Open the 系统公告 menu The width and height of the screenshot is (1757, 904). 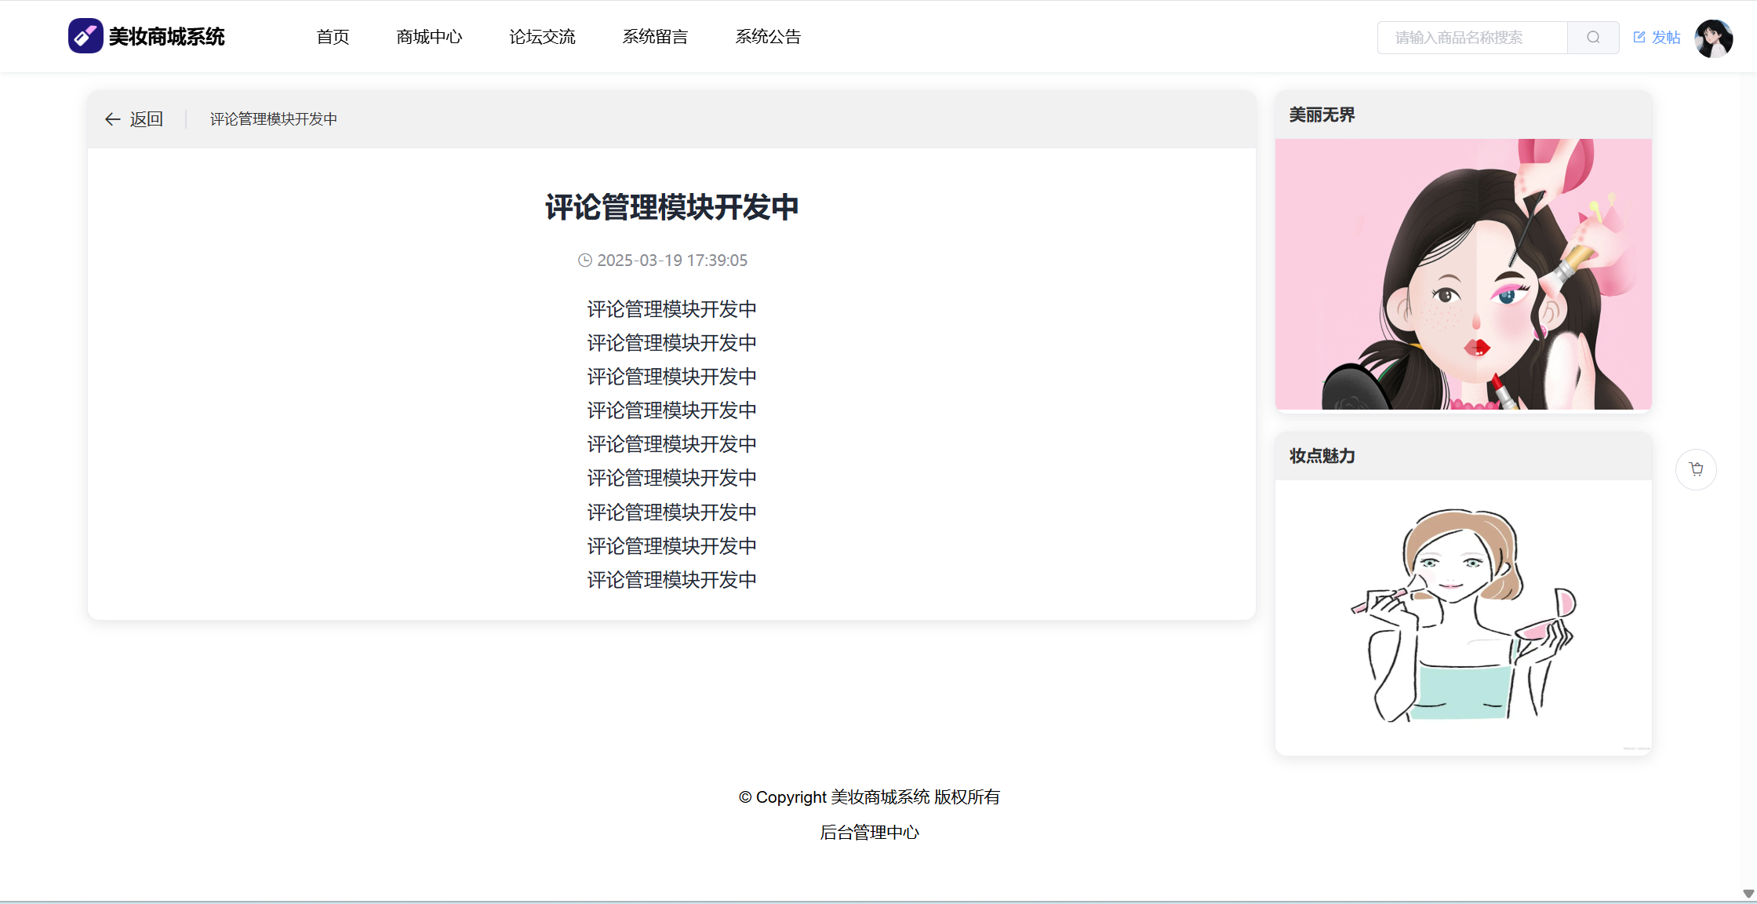(768, 37)
